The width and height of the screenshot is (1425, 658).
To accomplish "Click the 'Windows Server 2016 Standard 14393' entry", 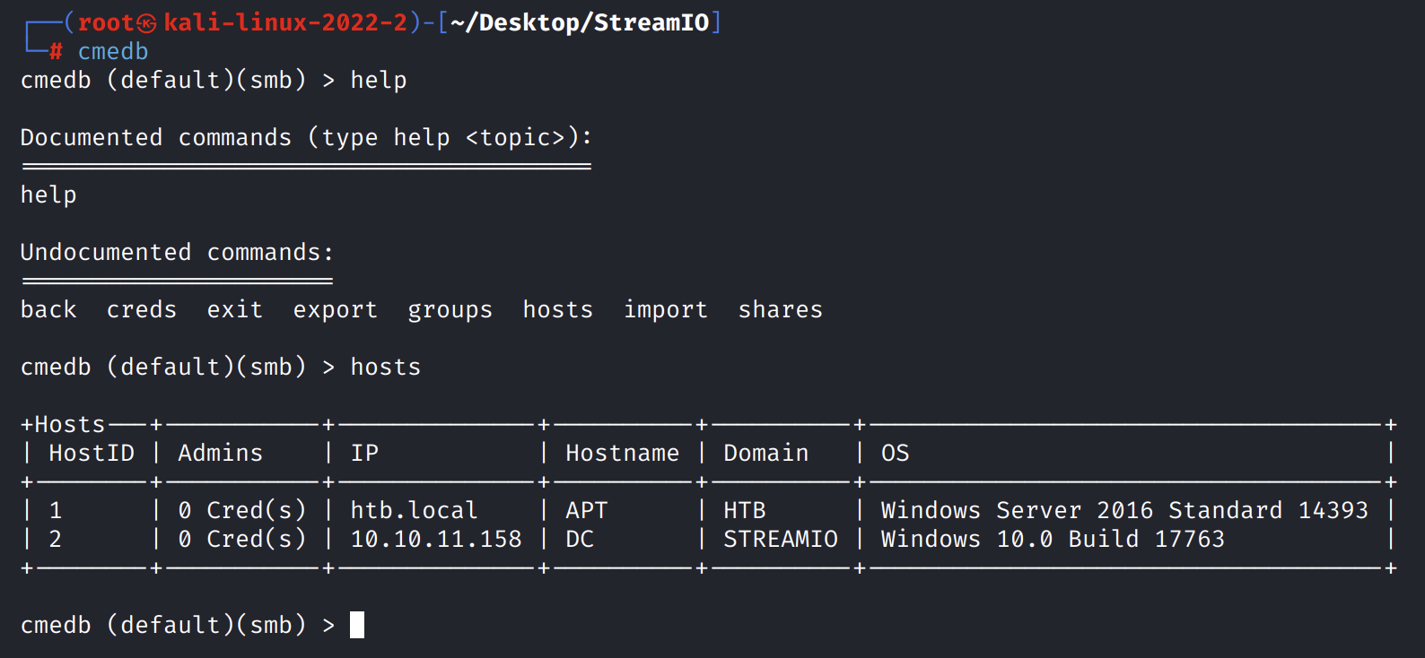I will tap(1124, 510).
